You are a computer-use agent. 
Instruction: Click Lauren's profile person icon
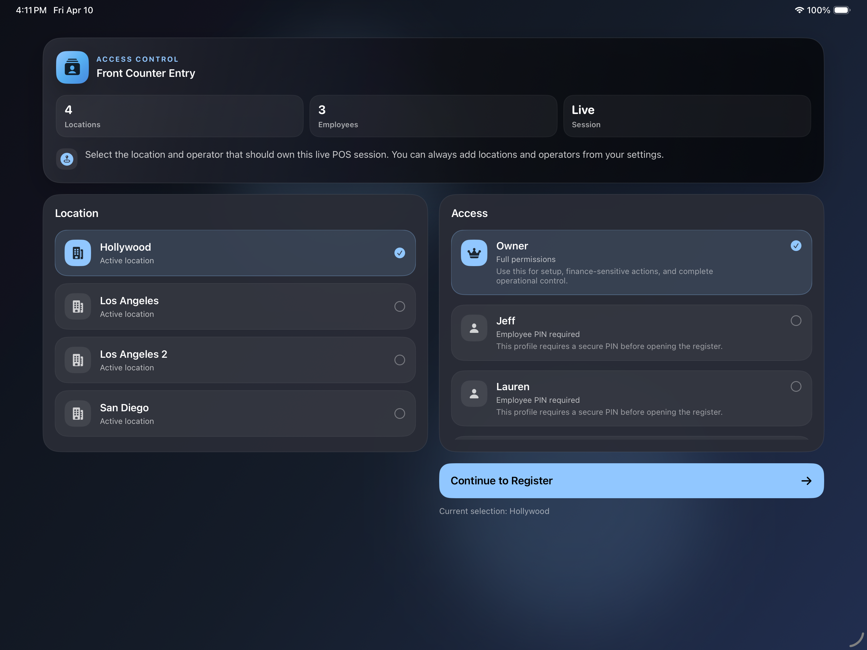pyautogui.click(x=474, y=394)
